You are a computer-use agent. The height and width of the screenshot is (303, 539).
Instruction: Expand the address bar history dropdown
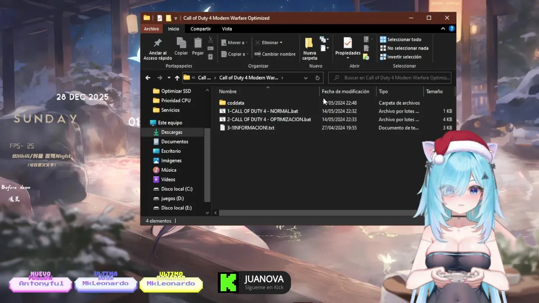click(306, 78)
